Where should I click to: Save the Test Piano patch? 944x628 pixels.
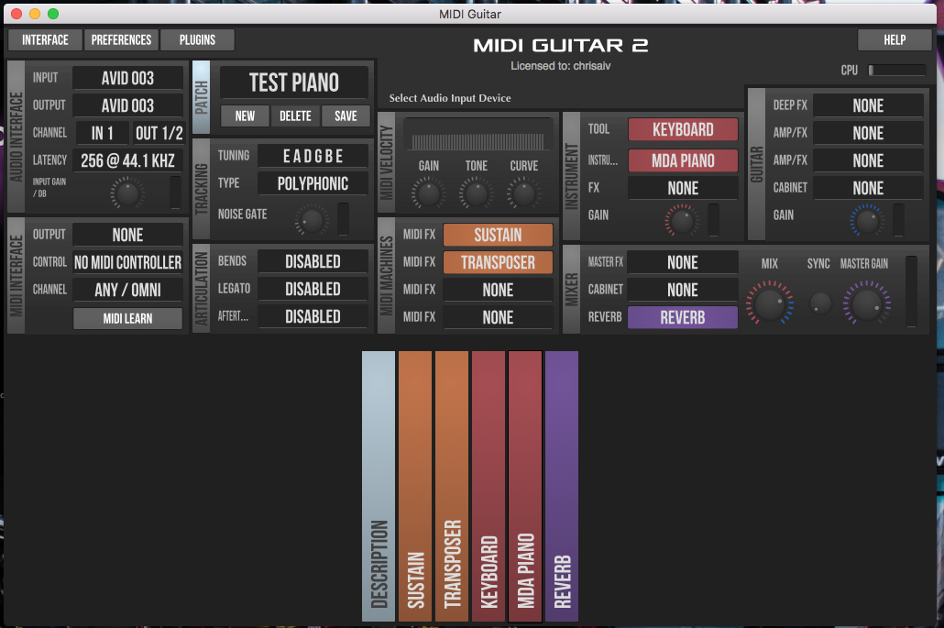point(346,116)
